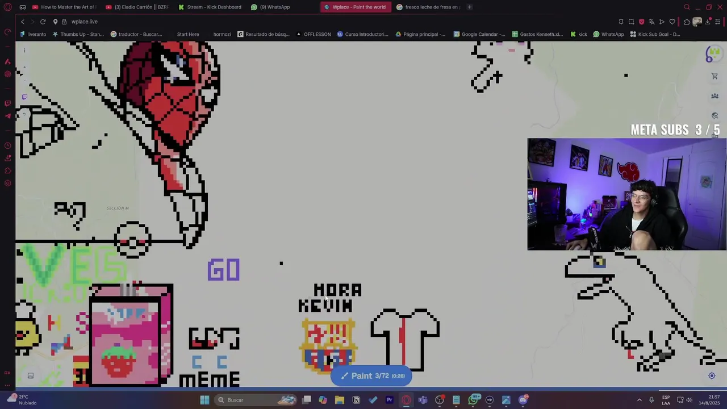
Task: Open the WhatsApp bookmark in the bar
Action: click(x=608, y=34)
